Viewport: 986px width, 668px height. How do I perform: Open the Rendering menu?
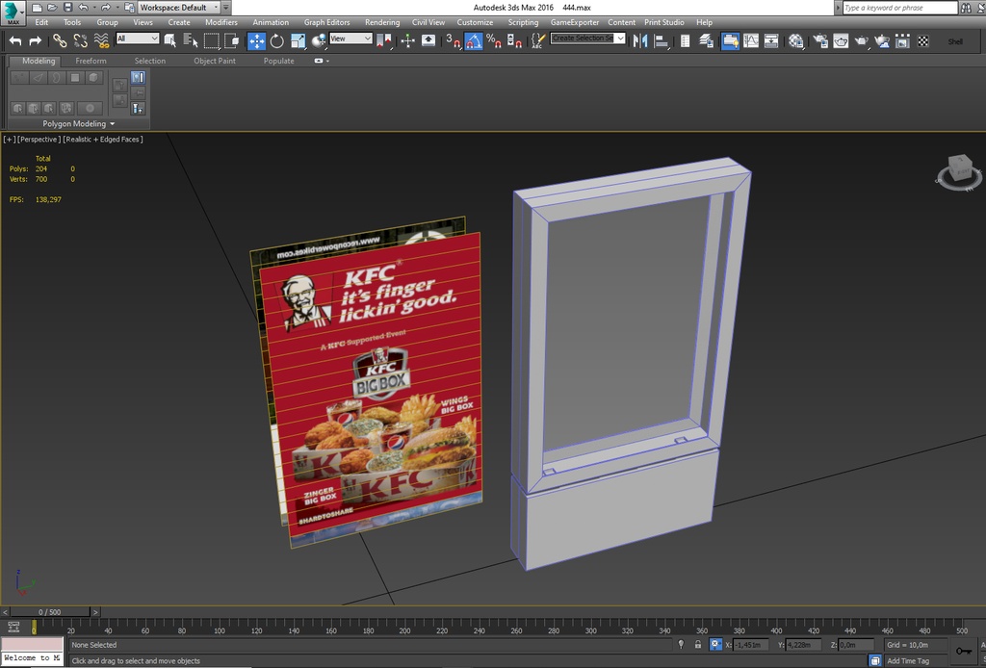tap(381, 22)
